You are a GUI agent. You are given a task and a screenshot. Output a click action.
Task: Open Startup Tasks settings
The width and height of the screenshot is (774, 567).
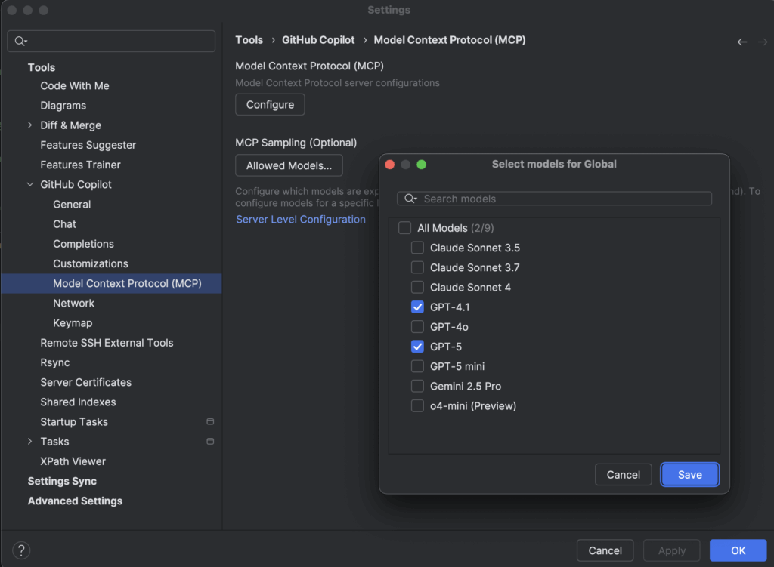click(x=74, y=421)
